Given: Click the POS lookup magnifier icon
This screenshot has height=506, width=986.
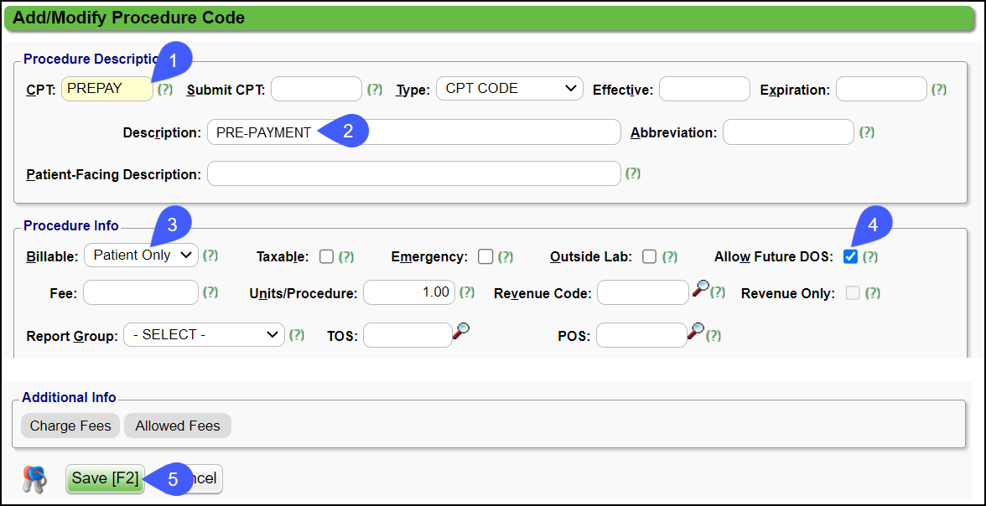Looking at the screenshot, I should (x=695, y=332).
